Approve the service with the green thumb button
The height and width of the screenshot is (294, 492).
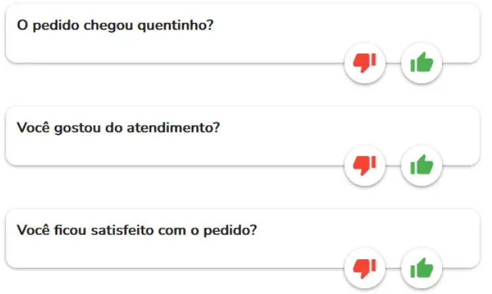tap(422, 165)
